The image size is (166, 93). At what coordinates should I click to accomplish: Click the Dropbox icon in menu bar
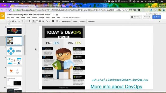[x=109, y=2]
